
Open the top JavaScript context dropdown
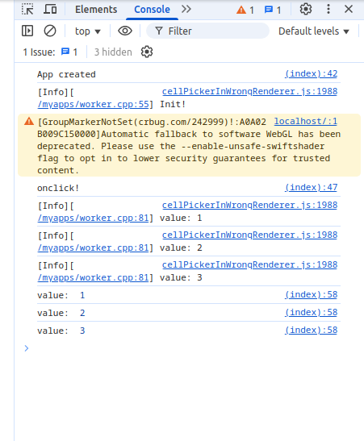(x=87, y=31)
